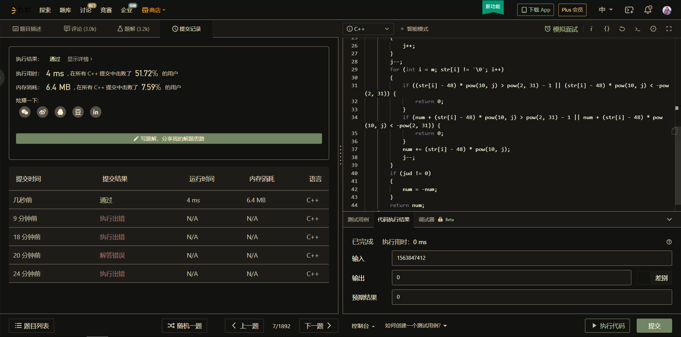Viewport: 681px width, 337px height.
Task: Share result to WeChat
Action: (25, 112)
